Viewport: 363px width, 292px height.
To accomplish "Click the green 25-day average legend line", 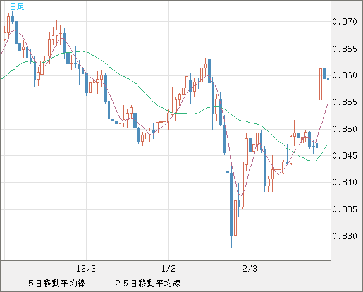I will tap(103, 283).
